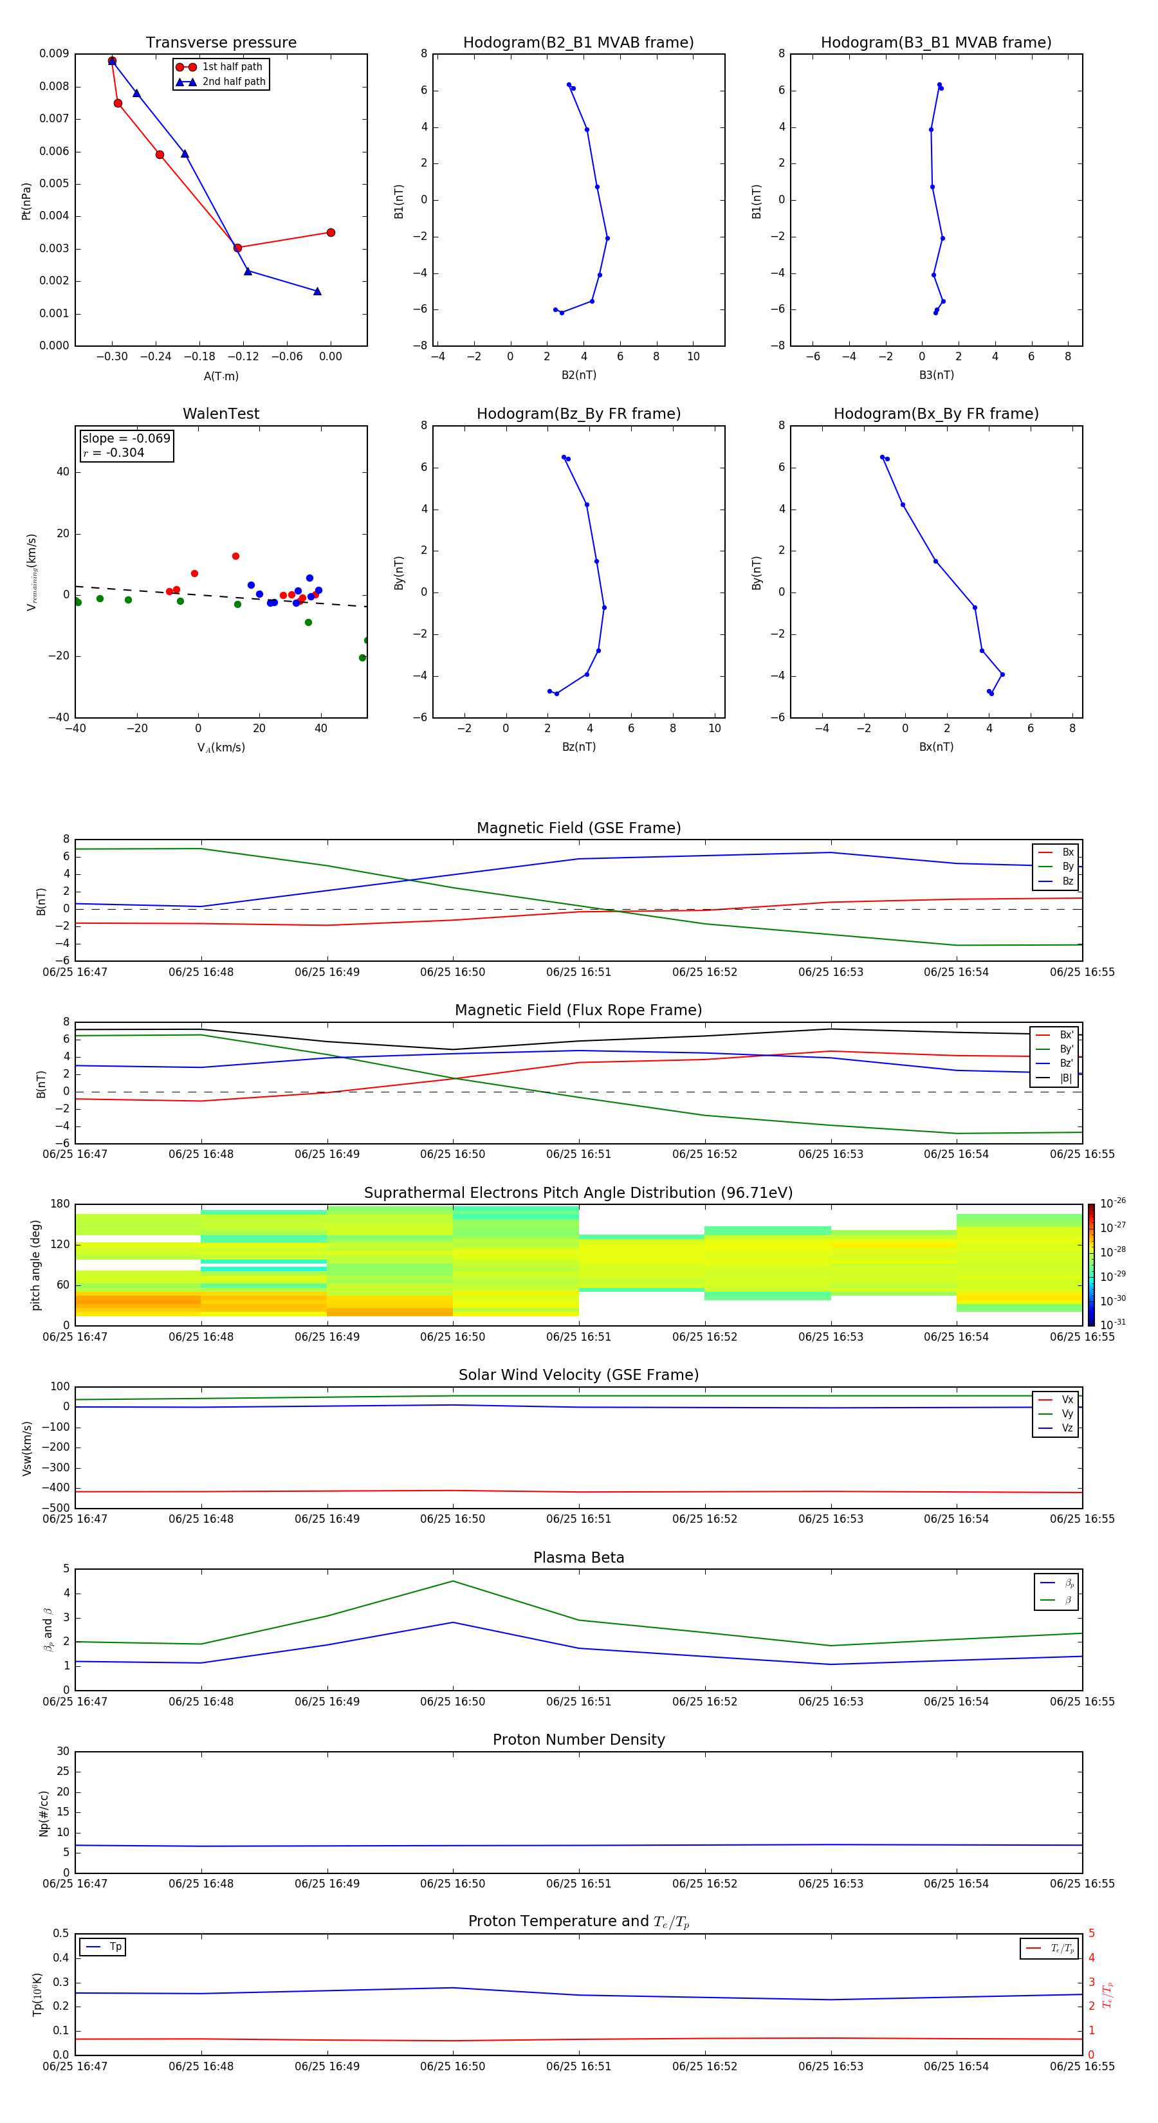Viewport: 1158px width, 2123px height.
Task: Click the "Solar Wind Velocity (GSE Frame)" title
Action: pyautogui.click(x=578, y=1375)
